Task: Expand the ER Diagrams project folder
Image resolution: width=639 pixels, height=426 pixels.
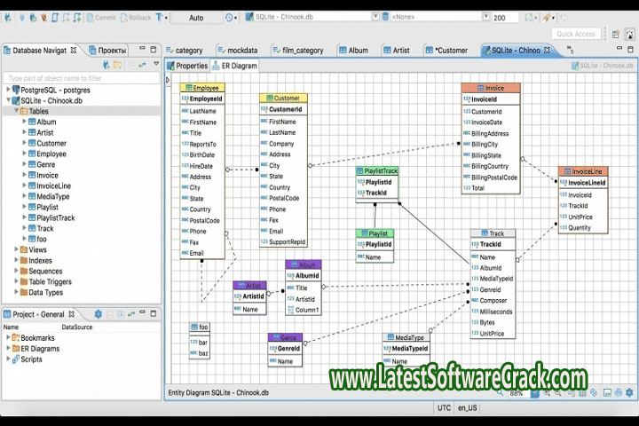Action: [8, 349]
